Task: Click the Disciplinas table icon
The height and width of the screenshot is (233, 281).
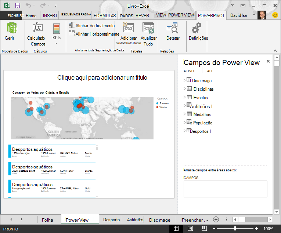Action: tap(189, 88)
